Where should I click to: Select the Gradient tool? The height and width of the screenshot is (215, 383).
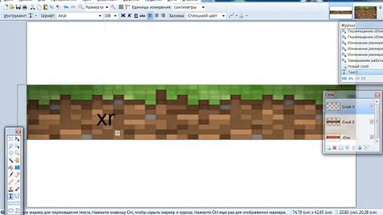(x=17, y=167)
